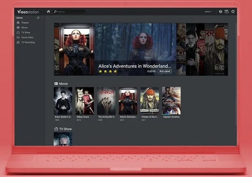The height and width of the screenshot is (177, 252).
Task: Type in the Keyword search field
Action: coord(71,11)
